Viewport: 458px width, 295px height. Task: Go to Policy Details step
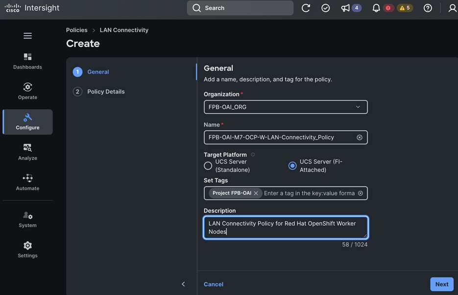tap(98, 92)
